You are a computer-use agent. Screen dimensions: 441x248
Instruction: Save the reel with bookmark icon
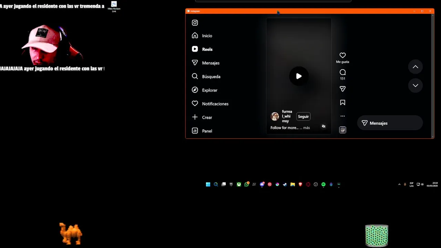(342, 103)
